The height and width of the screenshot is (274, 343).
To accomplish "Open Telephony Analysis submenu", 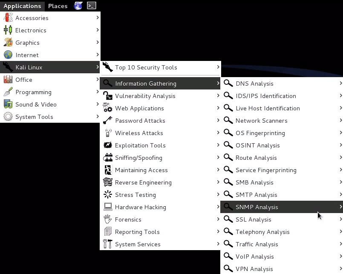I will (x=282, y=231).
